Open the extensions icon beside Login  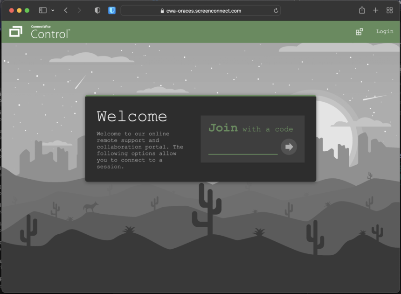(359, 32)
